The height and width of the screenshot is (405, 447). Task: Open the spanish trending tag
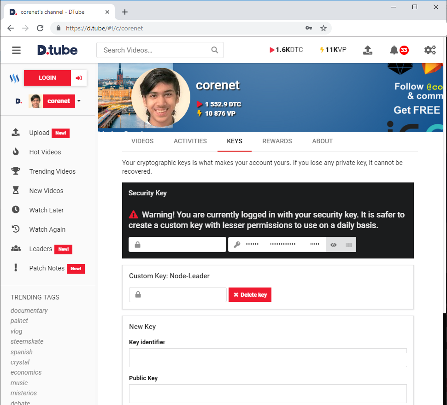pyautogui.click(x=21, y=352)
